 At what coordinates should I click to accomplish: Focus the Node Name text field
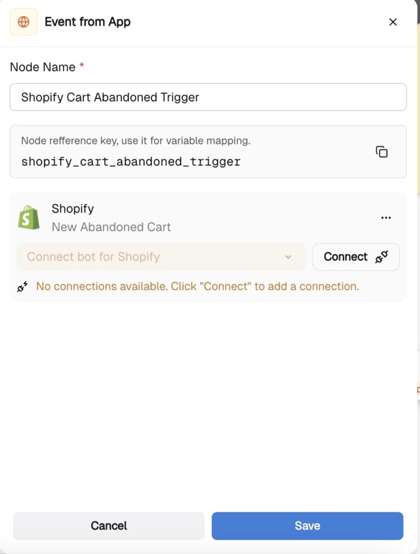pyautogui.click(x=208, y=97)
